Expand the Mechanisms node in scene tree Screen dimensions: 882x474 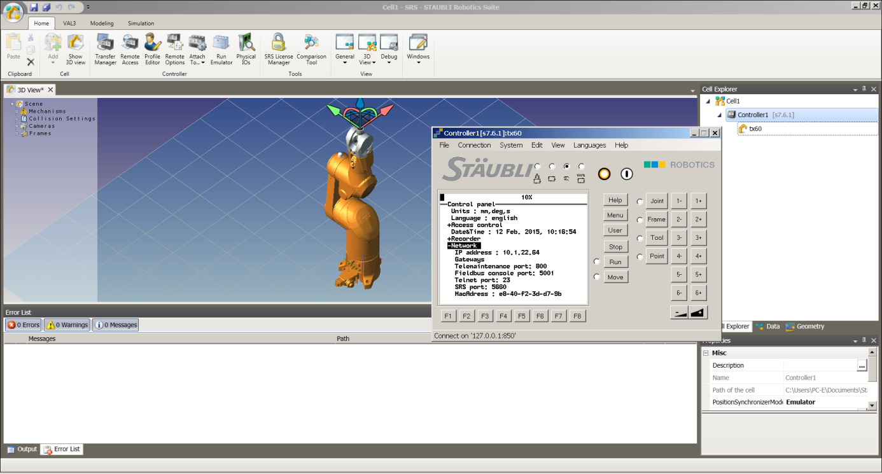(x=17, y=111)
